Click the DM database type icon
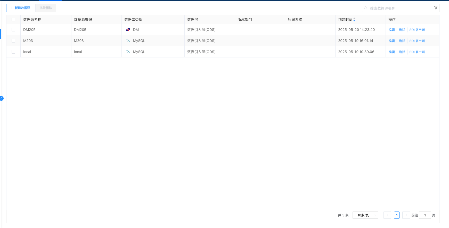 pos(128,30)
